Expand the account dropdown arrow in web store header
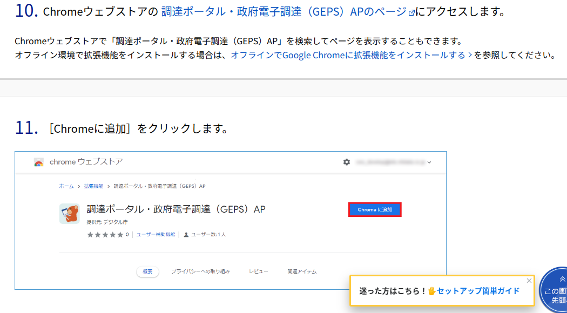Image resolution: width=567 pixels, height=313 pixels. [429, 162]
